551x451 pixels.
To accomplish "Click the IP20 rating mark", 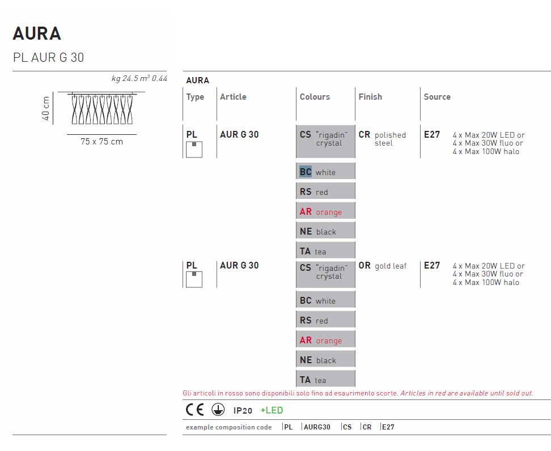I will click(x=243, y=410).
